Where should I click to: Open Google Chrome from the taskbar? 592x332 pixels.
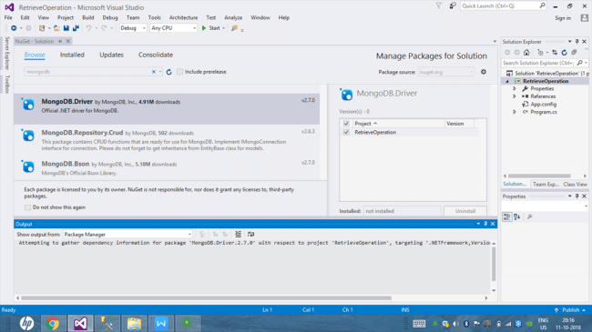coord(53,323)
